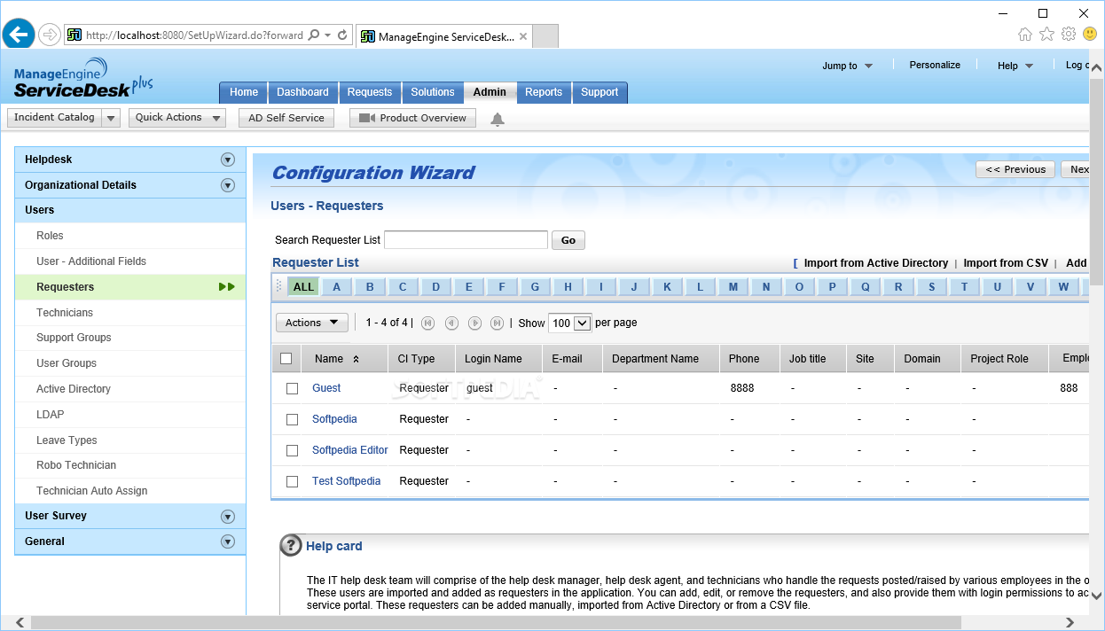Filter requesters by letter M
The width and height of the screenshot is (1105, 631).
(x=733, y=287)
